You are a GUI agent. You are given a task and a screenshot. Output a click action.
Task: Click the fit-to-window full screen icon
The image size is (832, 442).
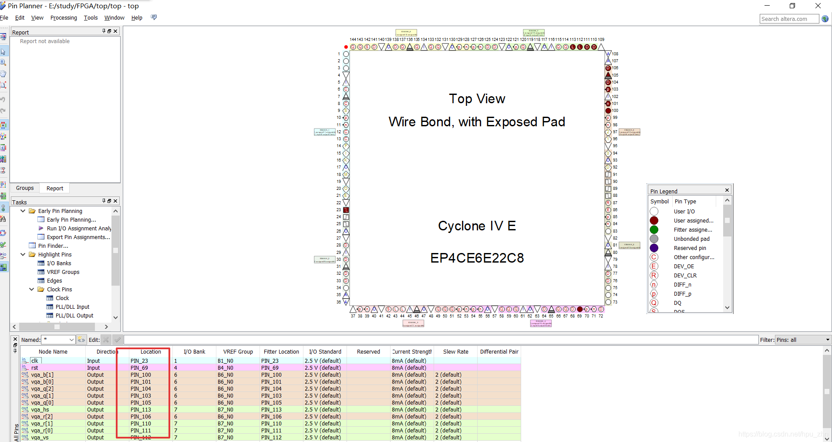point(3,85)
